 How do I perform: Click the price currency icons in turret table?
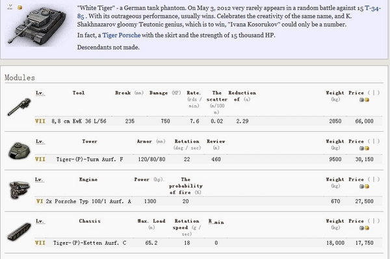click(x=364, y=148)
